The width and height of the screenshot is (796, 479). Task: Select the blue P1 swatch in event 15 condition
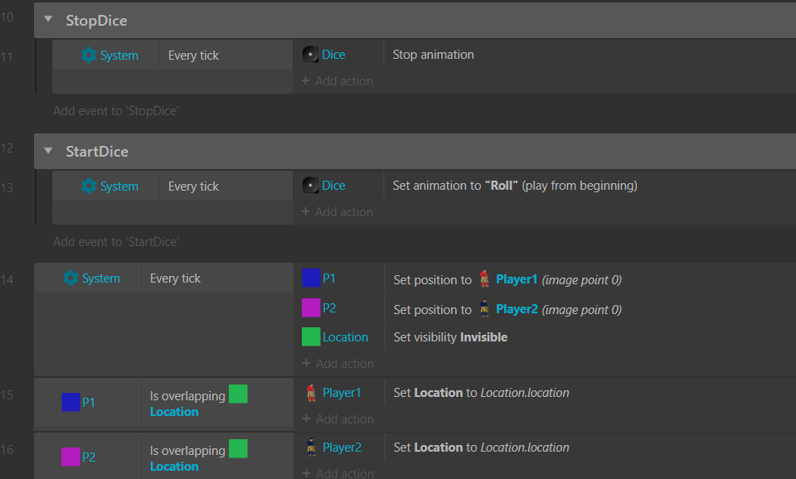coord(70,403)
